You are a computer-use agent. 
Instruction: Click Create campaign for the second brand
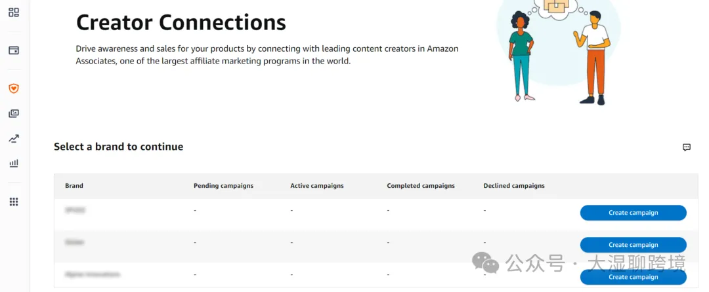tap(633, 245)
